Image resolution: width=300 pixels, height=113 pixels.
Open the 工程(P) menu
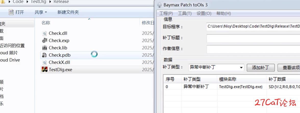click(x=166, y=13)
